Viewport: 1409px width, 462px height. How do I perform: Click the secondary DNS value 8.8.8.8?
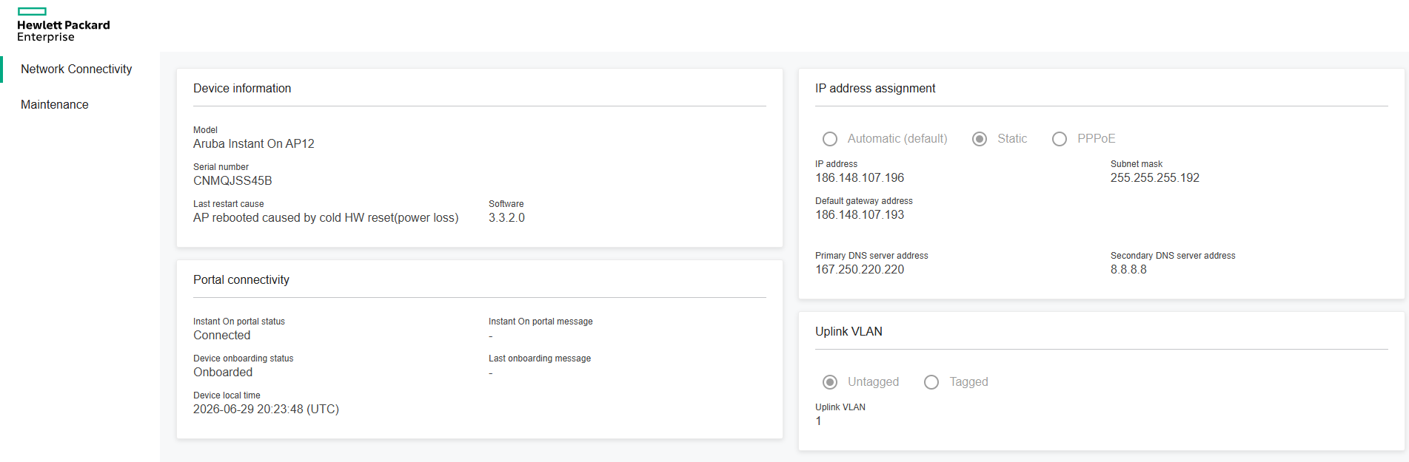[x=1128, y=270]
